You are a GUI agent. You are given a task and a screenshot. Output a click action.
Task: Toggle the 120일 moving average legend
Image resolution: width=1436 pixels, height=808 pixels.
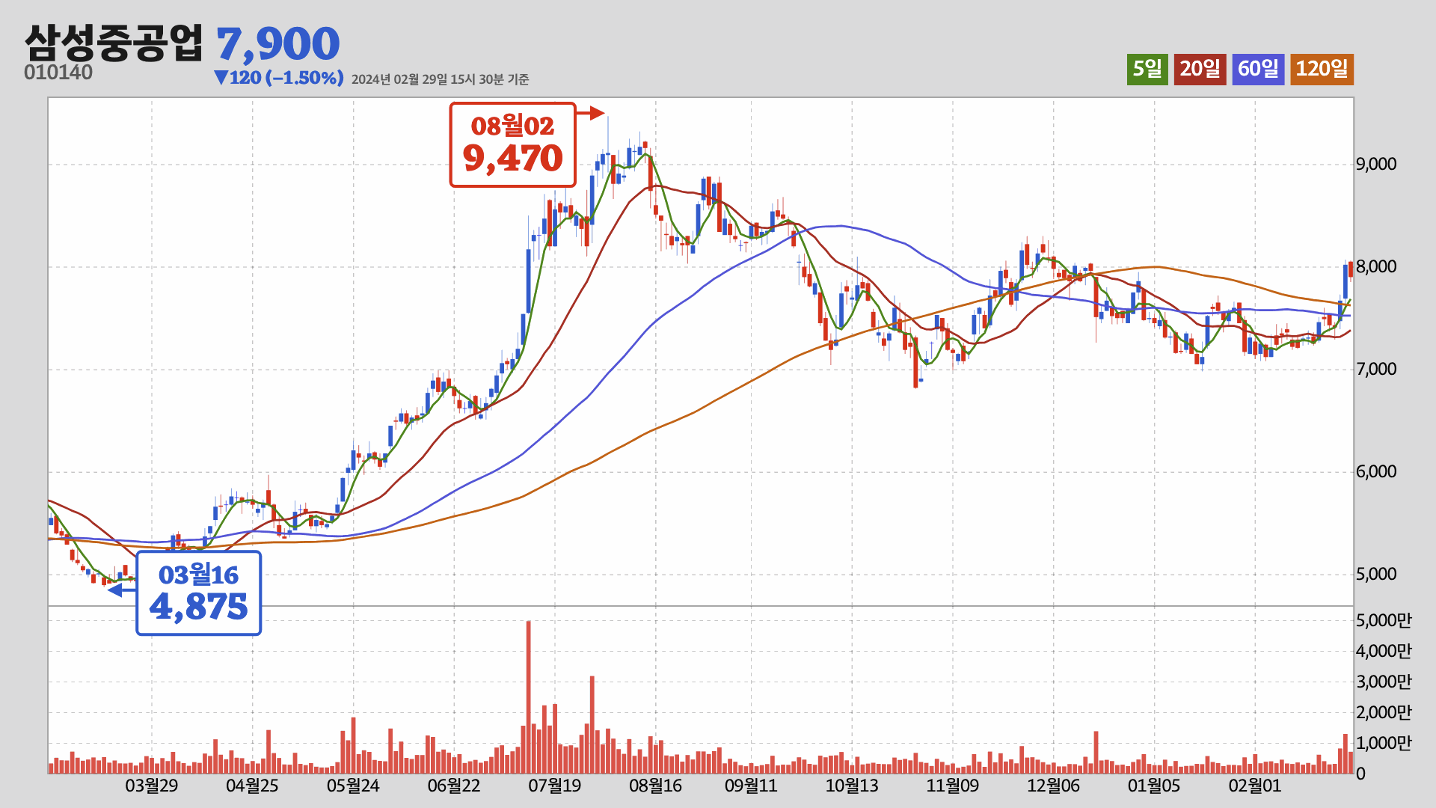[1322, 70]
